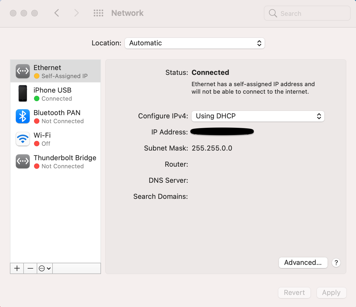Go back with the left chevron
This screenshot has height=307, width=356.
click(57, 13)
